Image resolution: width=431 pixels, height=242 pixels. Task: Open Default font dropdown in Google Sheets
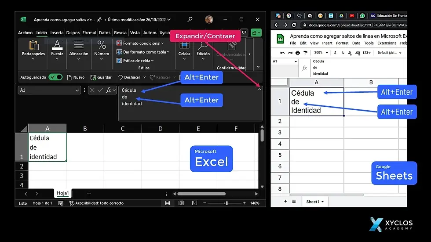(x=389, y=53)
